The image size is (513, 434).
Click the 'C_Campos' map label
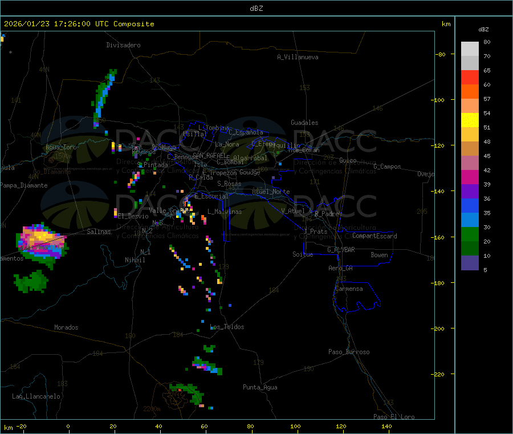pos(387,167)
